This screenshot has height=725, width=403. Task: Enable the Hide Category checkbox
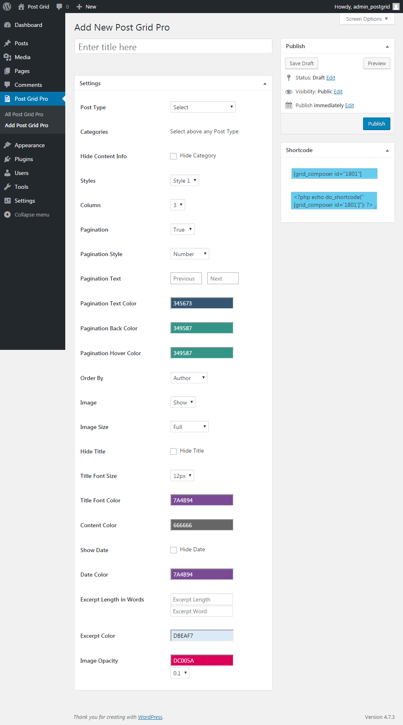click(173, 156)
